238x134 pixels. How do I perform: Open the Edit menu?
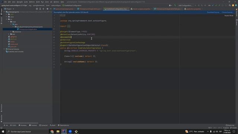click(x=9, y=2)
